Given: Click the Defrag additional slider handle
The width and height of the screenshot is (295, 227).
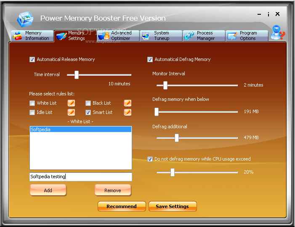Looking at the screenshot, I should 176,138.
